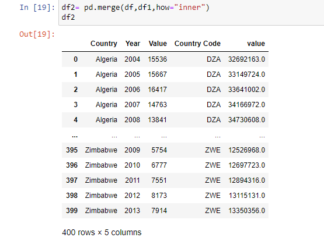Click the year 2006 cell
This screenshot has width=324, height=241.
click(133, 90)
